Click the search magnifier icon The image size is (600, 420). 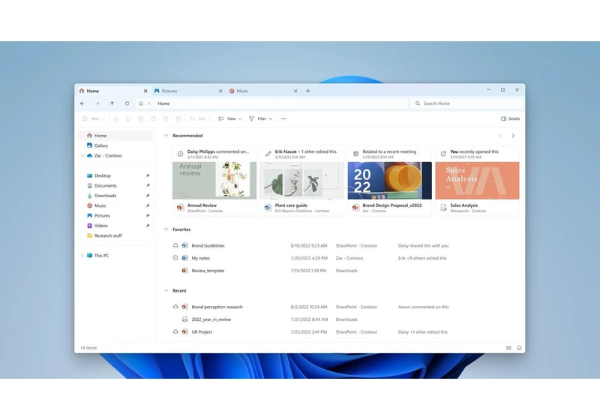pyautogui.click(x=418, y=103)
